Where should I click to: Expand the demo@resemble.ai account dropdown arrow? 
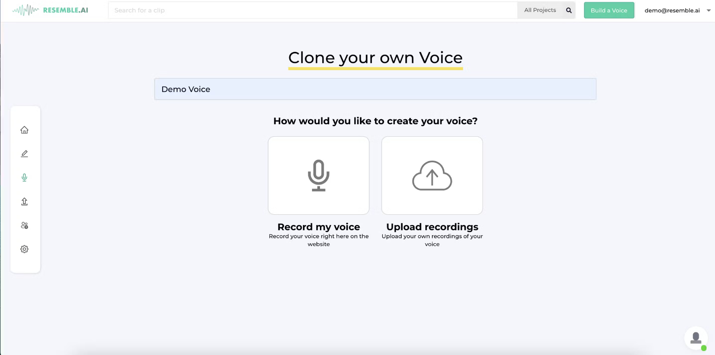pos(709,10)
